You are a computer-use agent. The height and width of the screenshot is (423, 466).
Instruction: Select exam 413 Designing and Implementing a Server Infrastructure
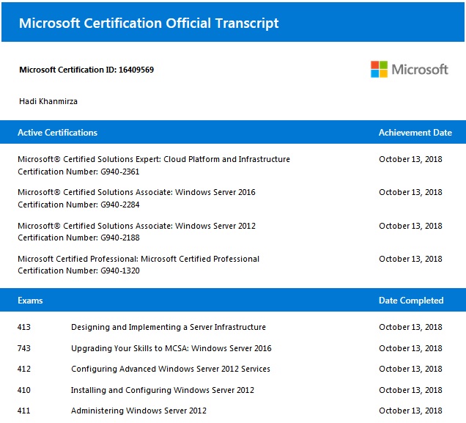click(168, 327)
